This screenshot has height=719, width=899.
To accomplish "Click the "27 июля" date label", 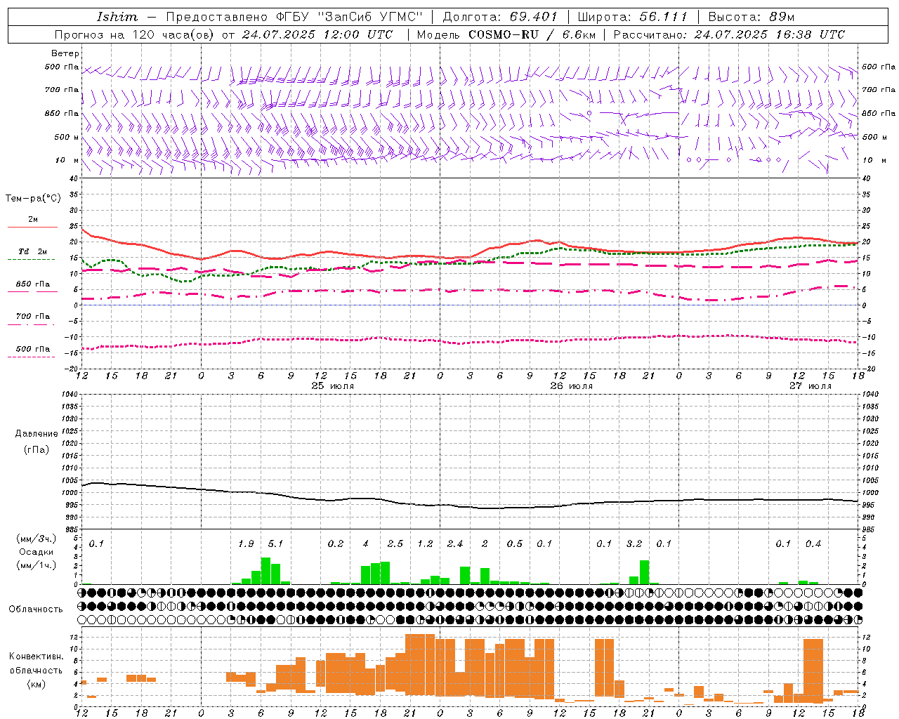I will 811,386.
